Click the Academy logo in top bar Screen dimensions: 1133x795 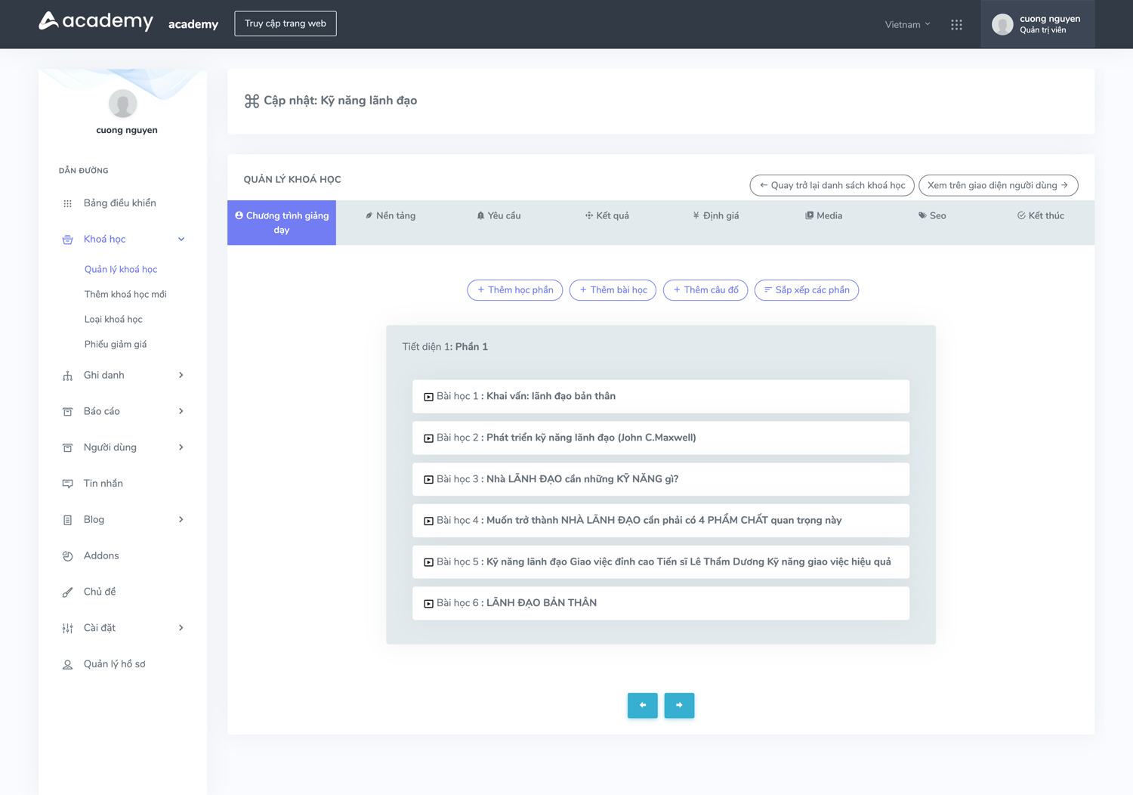point(96,21)
